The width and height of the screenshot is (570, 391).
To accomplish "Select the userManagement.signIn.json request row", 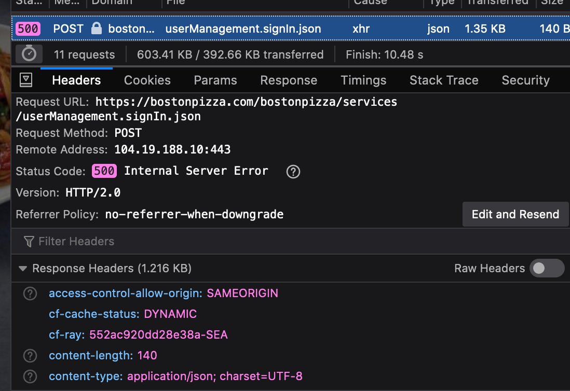I will coord(291,29).
